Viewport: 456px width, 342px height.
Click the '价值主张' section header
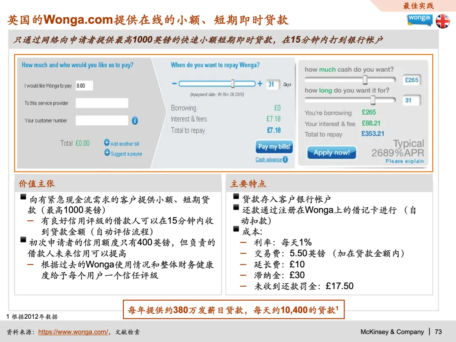37,184
